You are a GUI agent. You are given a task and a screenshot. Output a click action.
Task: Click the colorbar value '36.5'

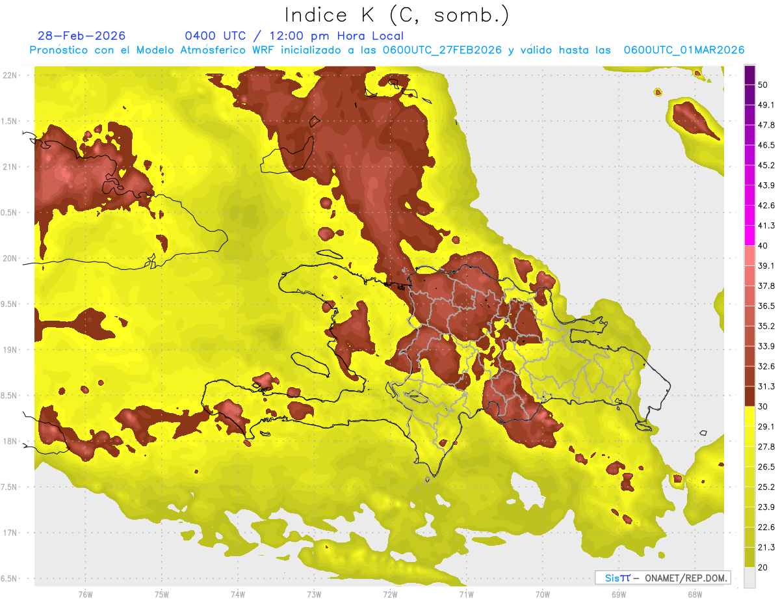766,306
